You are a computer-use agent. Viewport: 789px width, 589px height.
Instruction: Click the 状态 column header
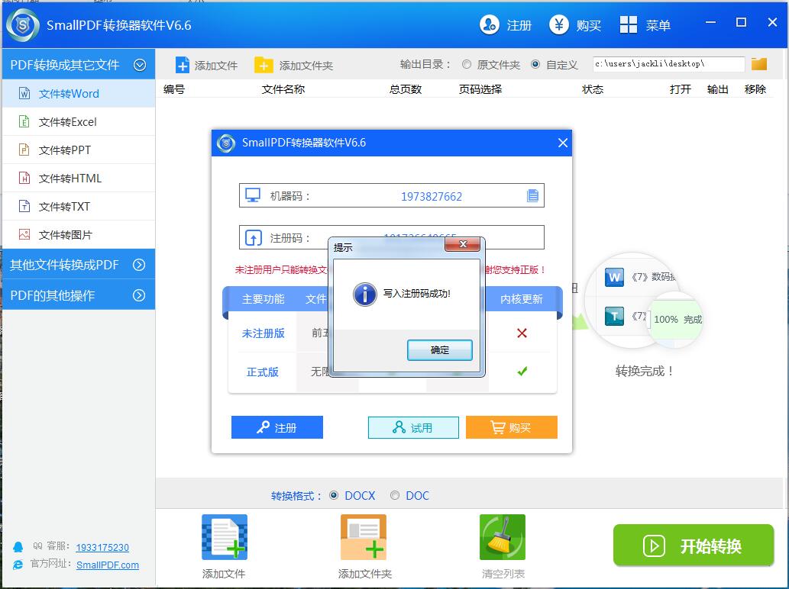pyautogui.click(x=593, y=89)
